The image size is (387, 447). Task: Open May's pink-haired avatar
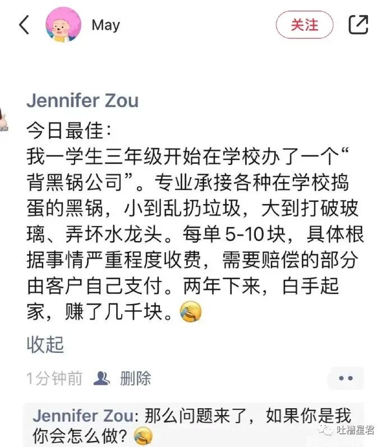[x=63, y=25]
